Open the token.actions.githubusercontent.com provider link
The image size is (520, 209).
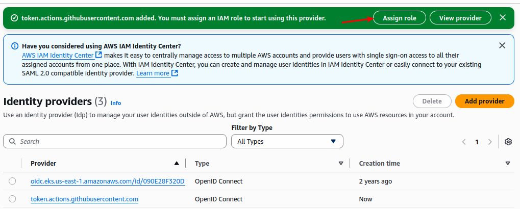(x=85, y=199)
